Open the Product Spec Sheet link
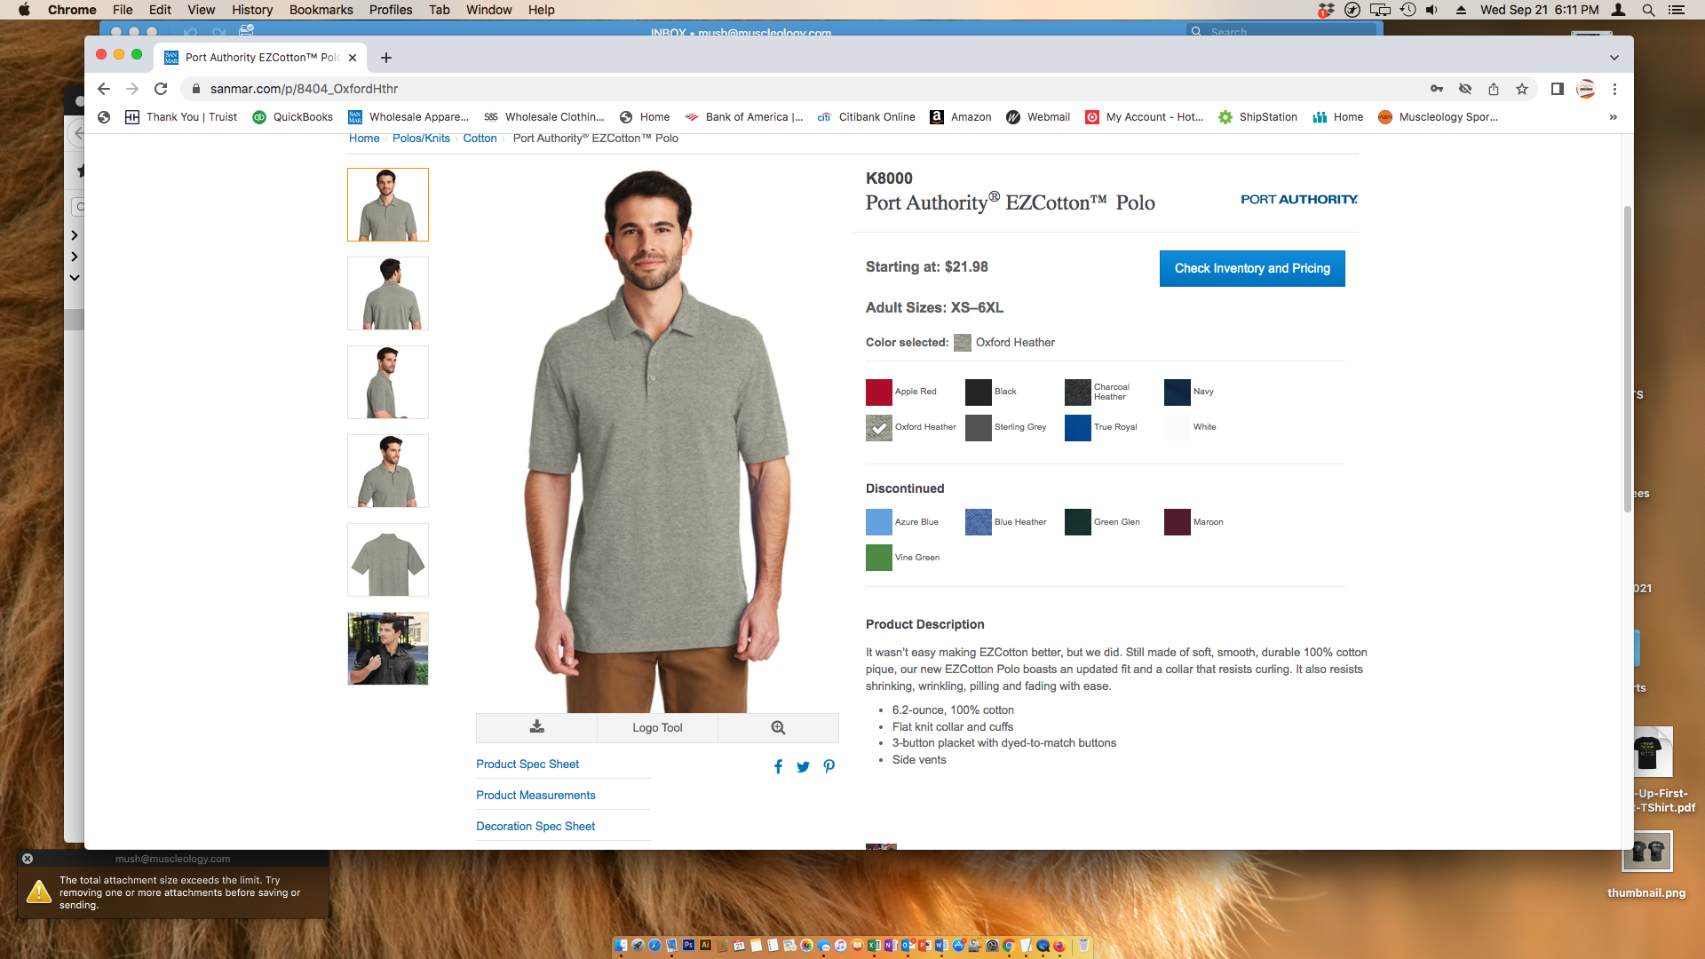Viewport: 1705px width, 959px height. point(527,764)
